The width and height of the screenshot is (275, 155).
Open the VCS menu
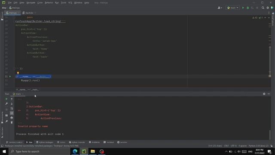coord(70,3)
